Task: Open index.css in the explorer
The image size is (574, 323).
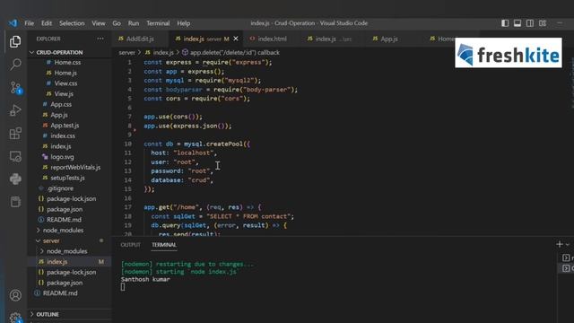Action: [63, 135]
